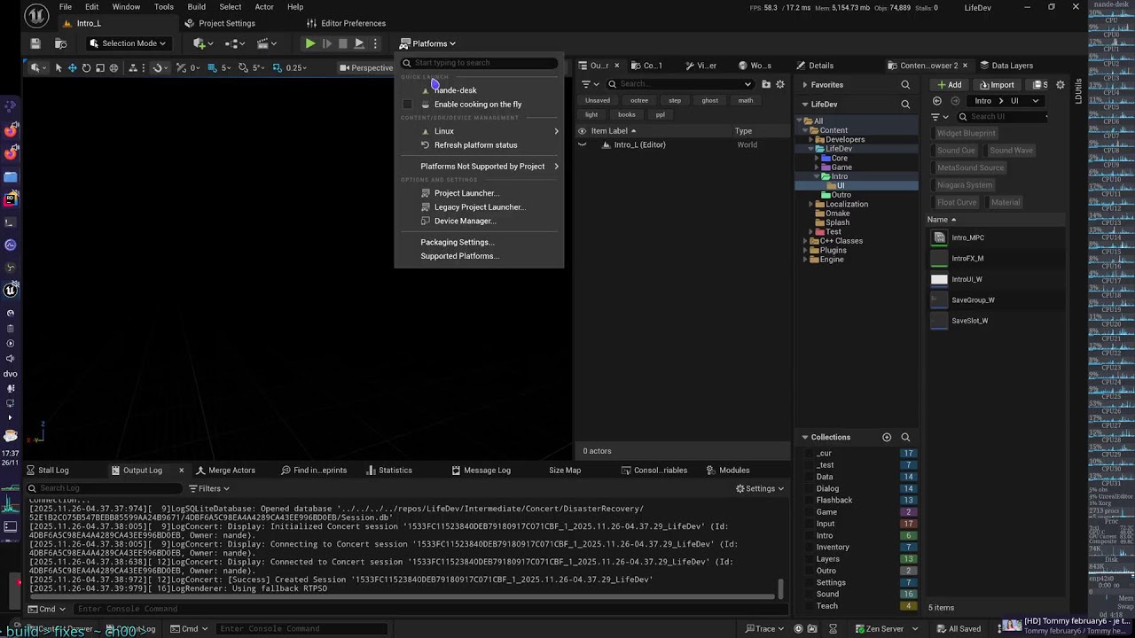The image size is (1135, 638).
Task: Click the Platforms menu search field
Action: point(480,63)
